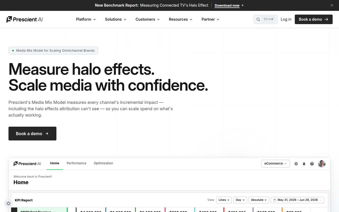Click the Prescient AI logo in dashboard

(27, 164)
